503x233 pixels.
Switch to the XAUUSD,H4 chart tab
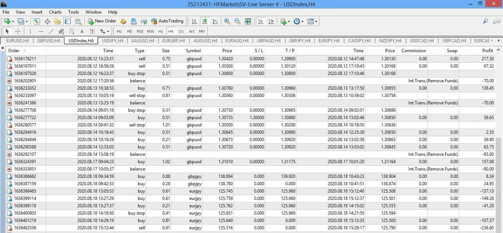coord(142,41)
